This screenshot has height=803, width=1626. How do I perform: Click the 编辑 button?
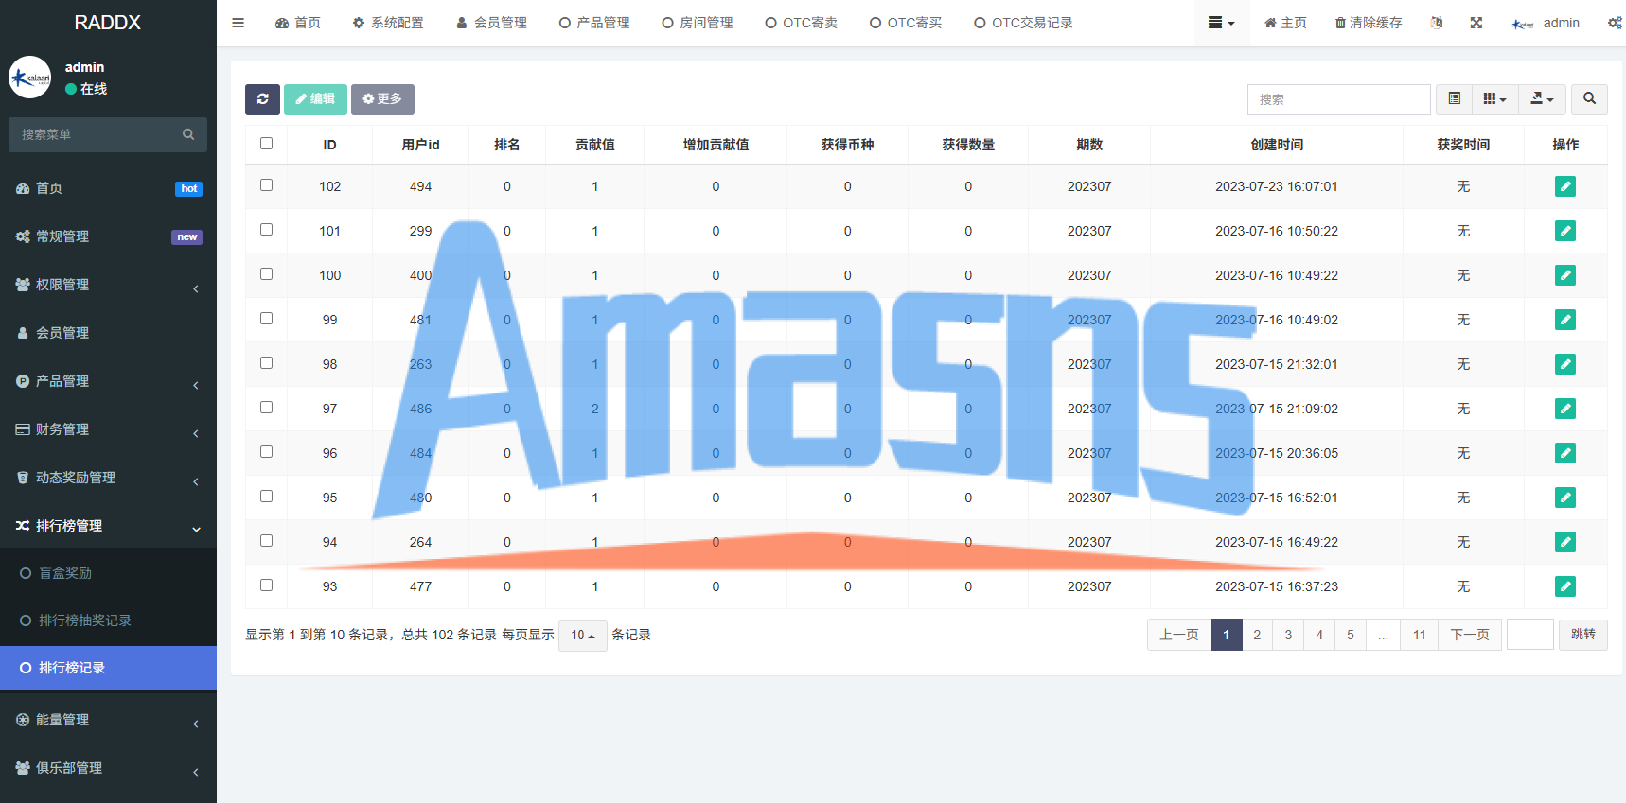[315, 99]
